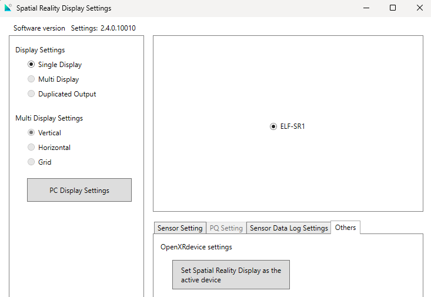The height and width of the screenshot is (297, 431).
Task: Switch to Sensor Data Log Settings tab
Action: pos(289,228)
